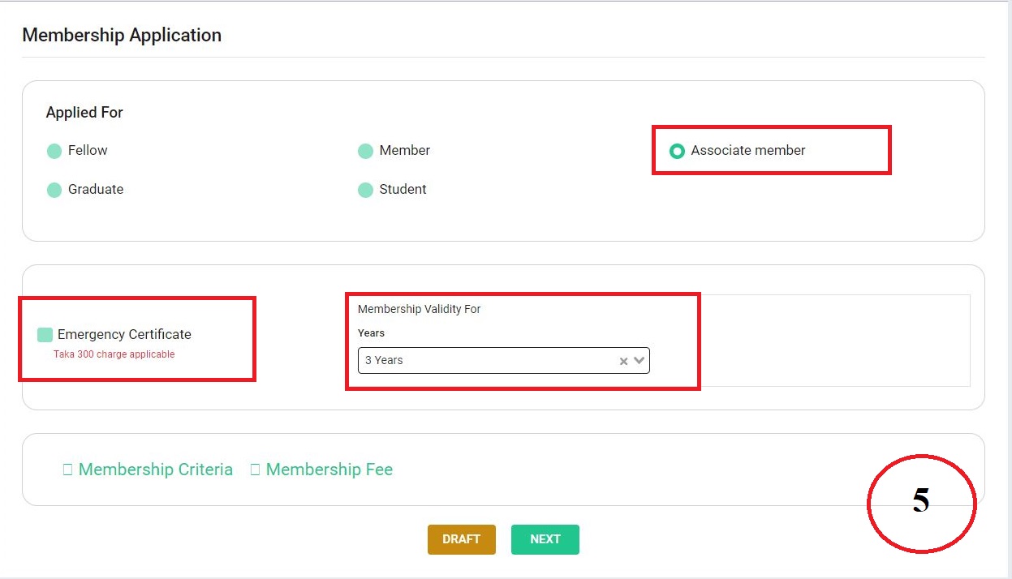1012x579 pixels.
Task: Select the Fellow radio button
Action: (54, 151)
